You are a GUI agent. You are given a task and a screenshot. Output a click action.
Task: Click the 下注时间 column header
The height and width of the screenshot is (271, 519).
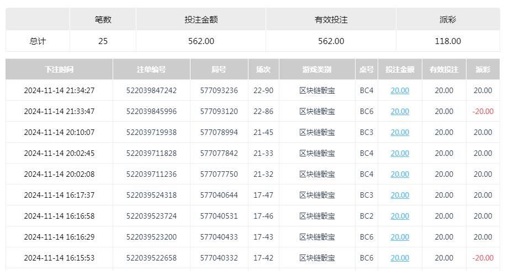59,69
